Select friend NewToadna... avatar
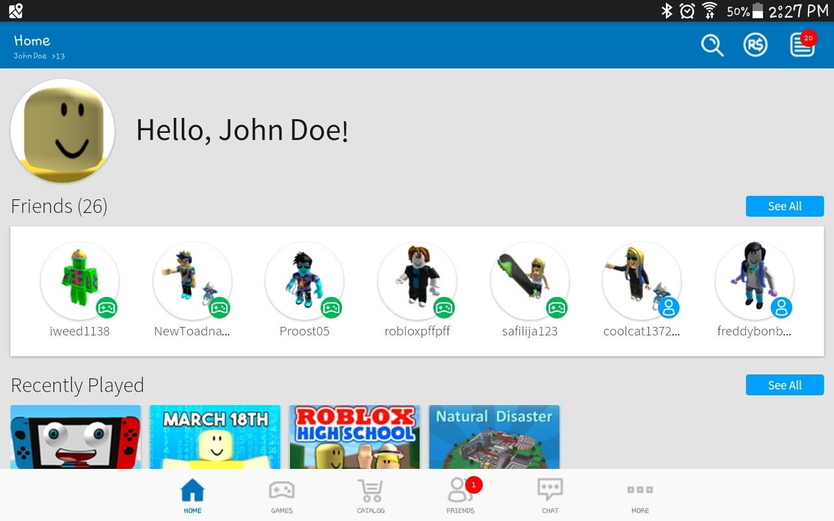 coord(192,281)
